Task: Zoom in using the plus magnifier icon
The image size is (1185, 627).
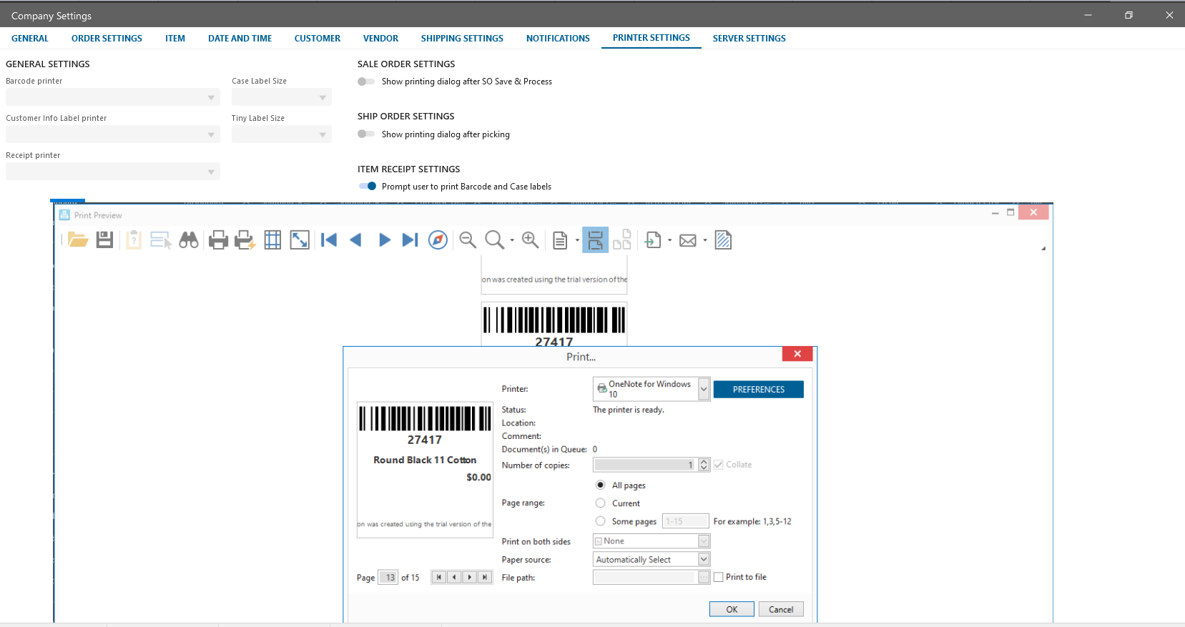Action: (x=530, y=240)
